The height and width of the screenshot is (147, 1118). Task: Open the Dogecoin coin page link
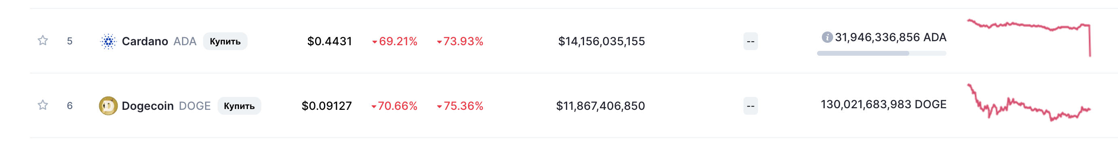click(166, 106)
